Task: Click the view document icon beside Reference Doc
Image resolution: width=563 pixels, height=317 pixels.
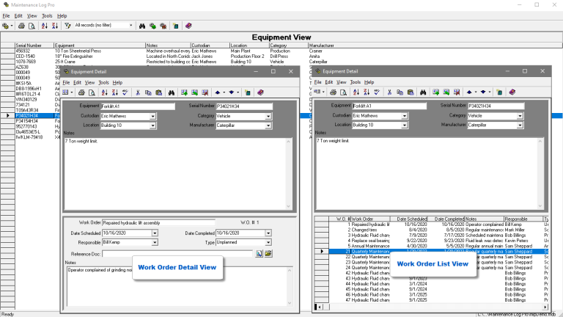Action: tap(259, 253)
